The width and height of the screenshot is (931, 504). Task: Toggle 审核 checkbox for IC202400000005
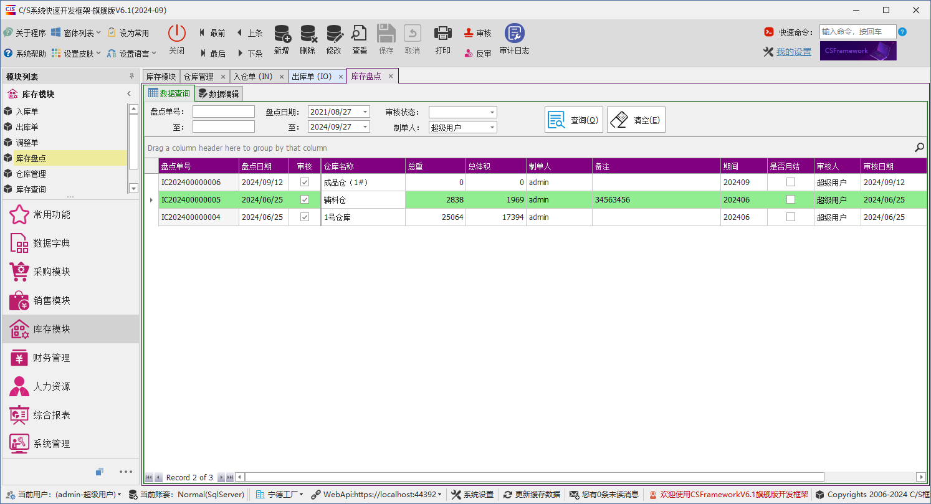[x=305, y=200]
